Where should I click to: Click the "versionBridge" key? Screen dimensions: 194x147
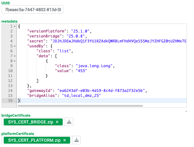pyautogui.click(x=44, y=36)
